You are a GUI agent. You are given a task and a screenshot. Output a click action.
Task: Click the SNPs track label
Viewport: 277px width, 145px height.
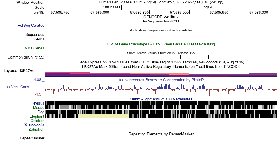tap(39, 39)
